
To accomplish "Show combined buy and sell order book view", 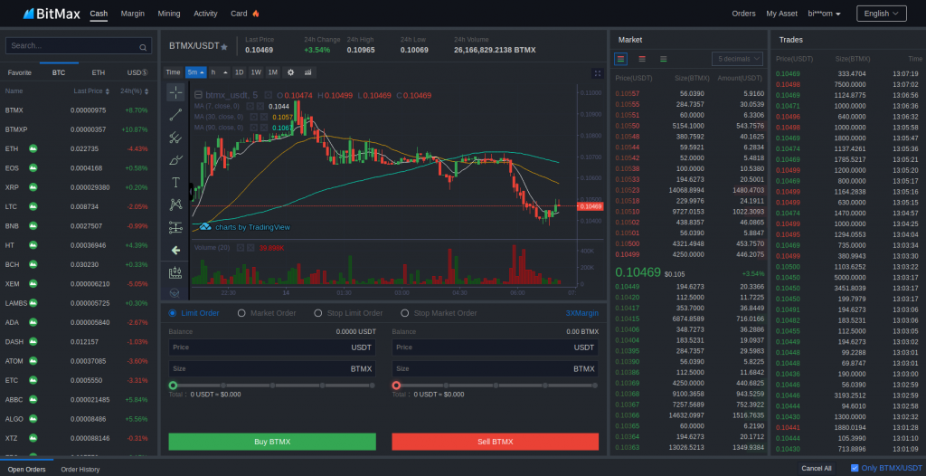I will point(620,59).
